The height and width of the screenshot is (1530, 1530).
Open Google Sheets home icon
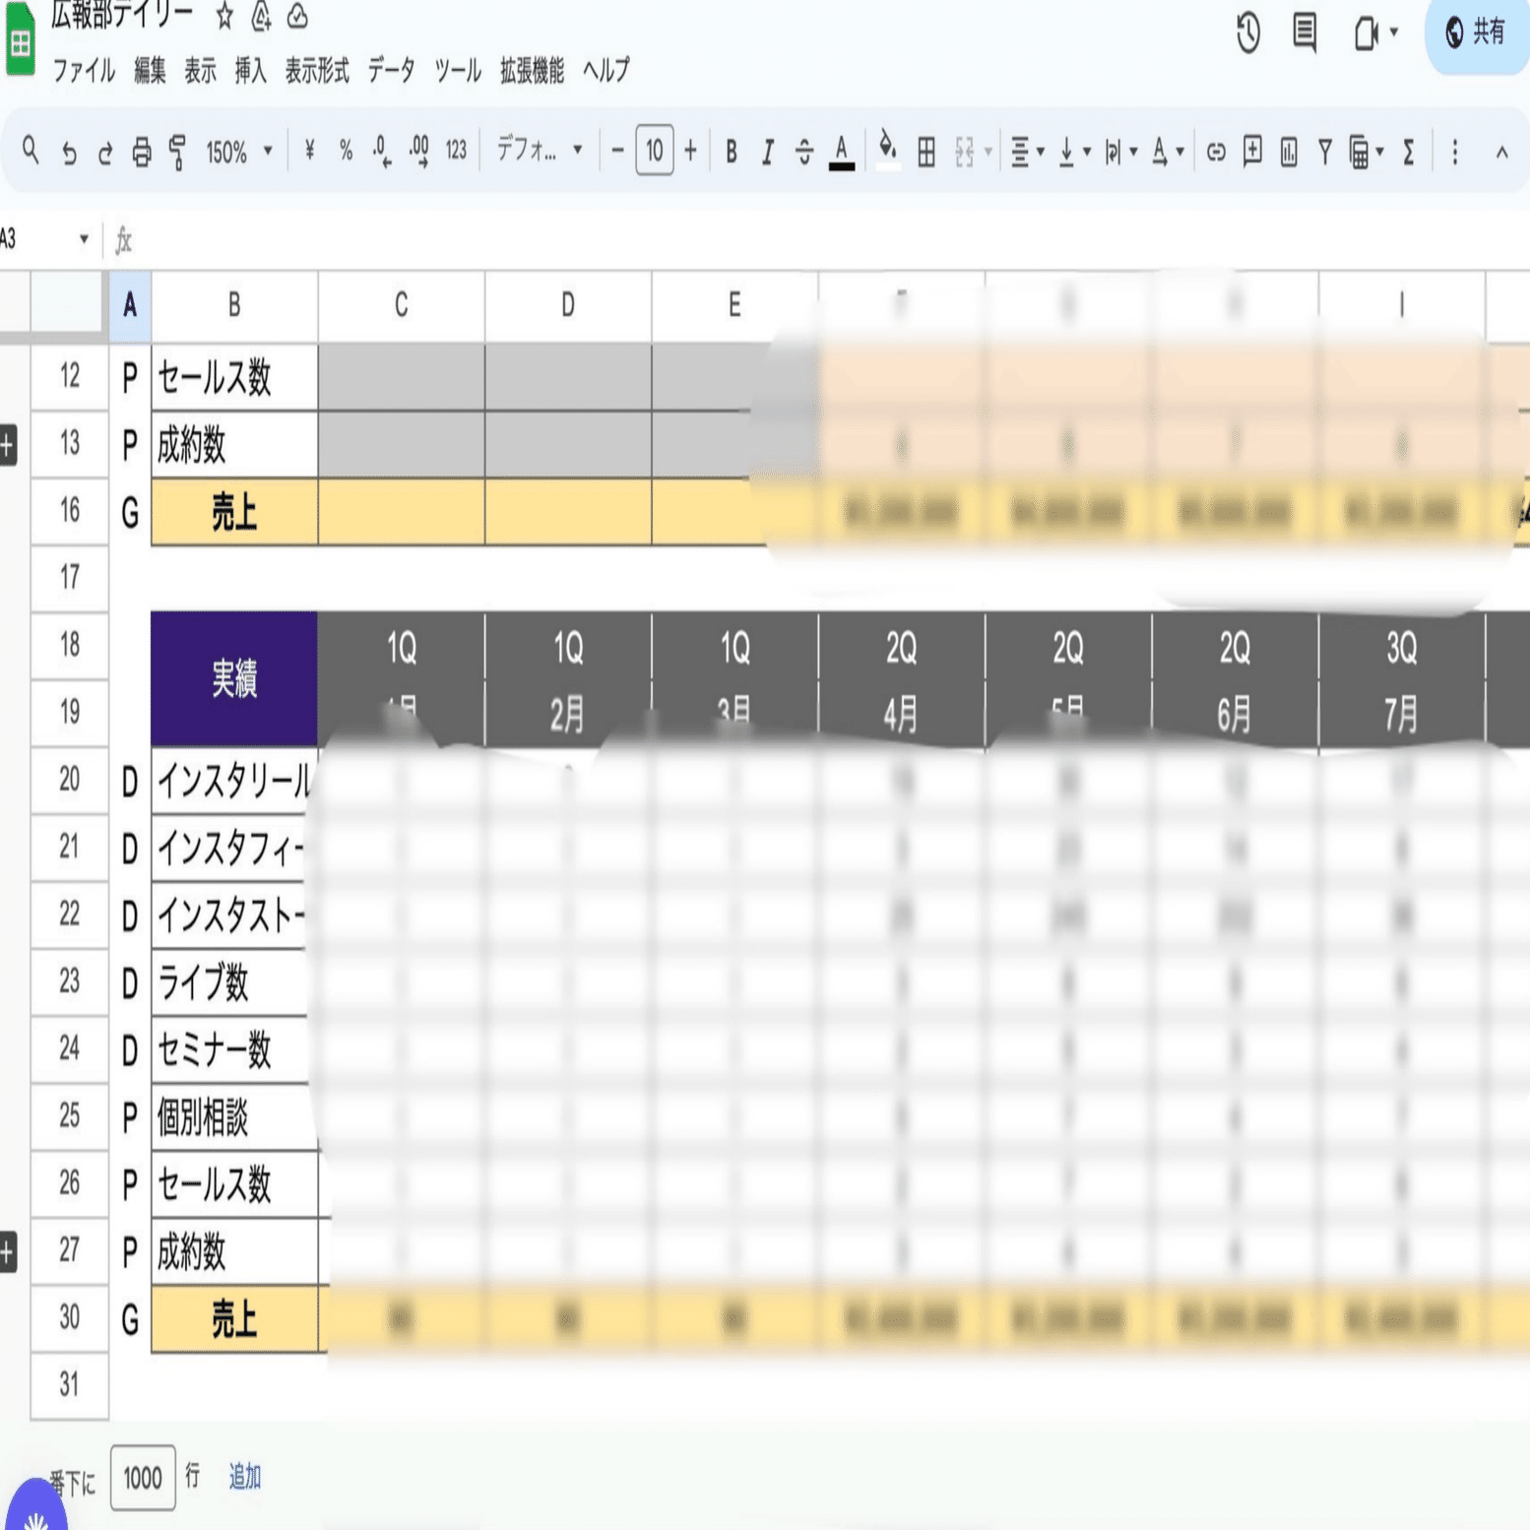coord(20,41)
